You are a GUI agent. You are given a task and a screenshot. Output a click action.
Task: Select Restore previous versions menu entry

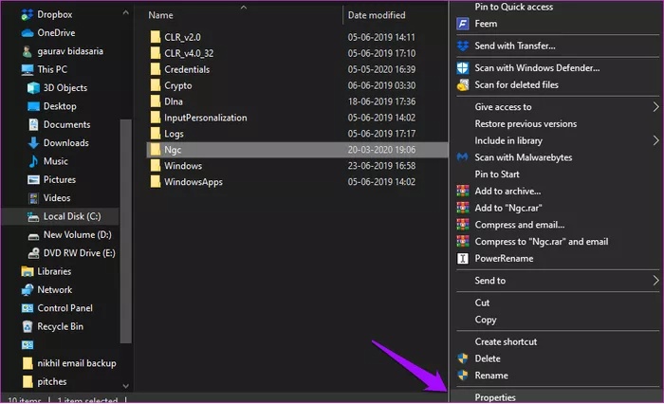pyautogui.click(x=526, y=124)
